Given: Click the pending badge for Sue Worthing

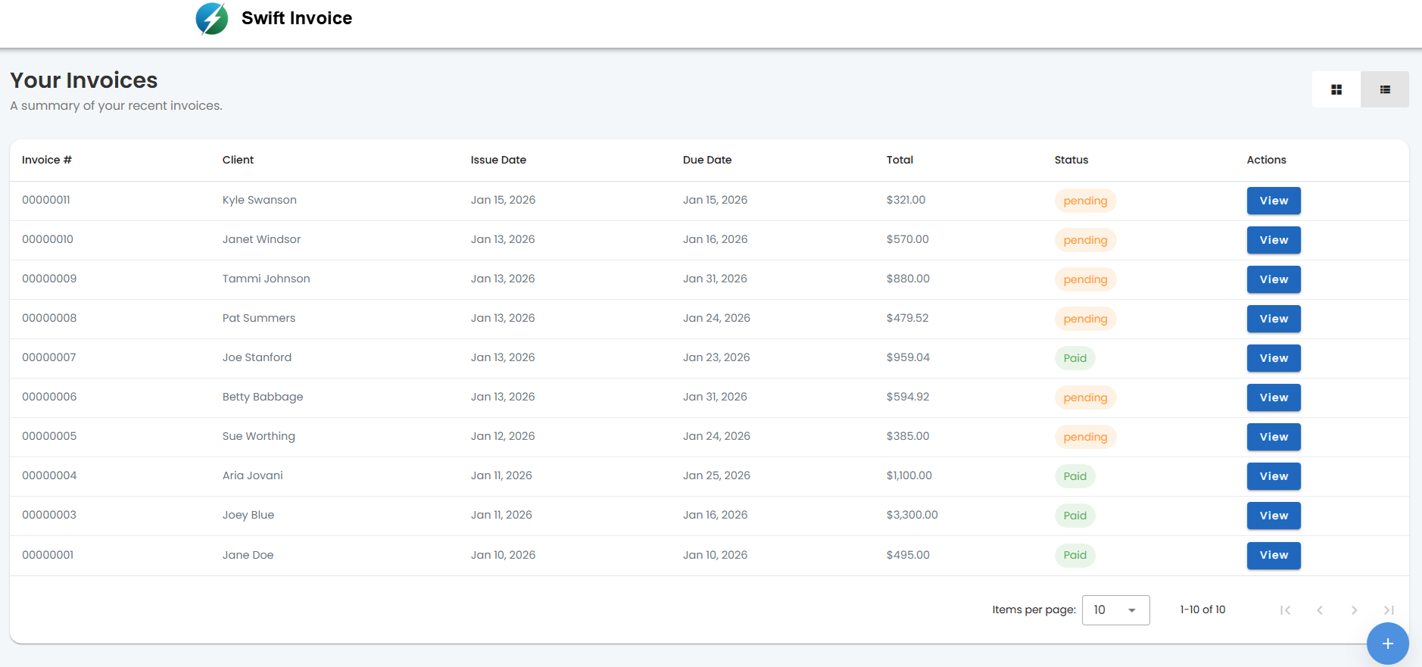Looking at the screenshot, I should pyautogui.click(x=1085, y=437).
